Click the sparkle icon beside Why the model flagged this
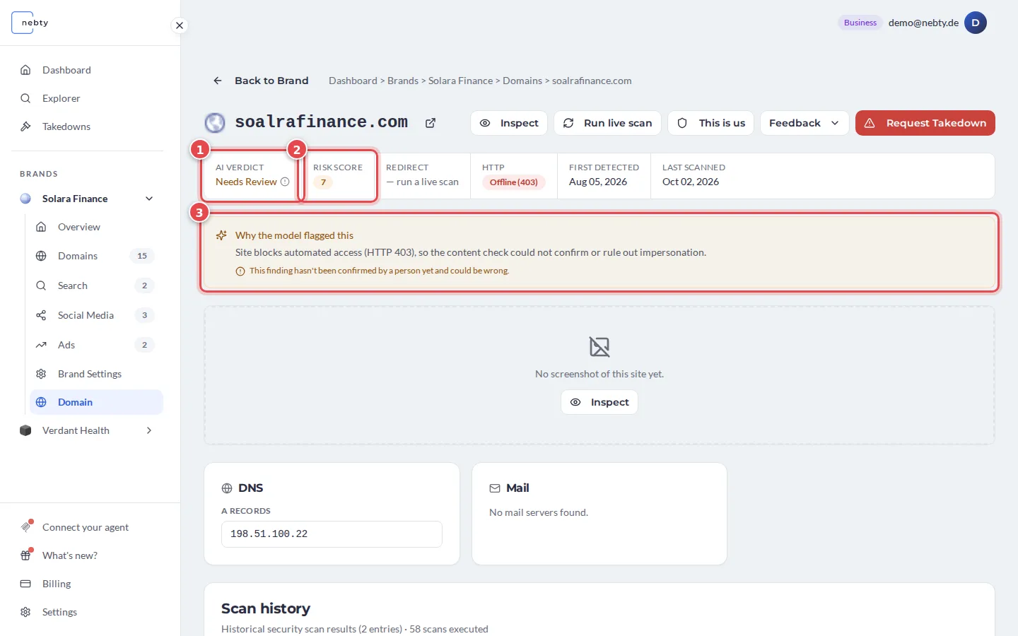Screen dimensions: 1018x636 [221, 235]
